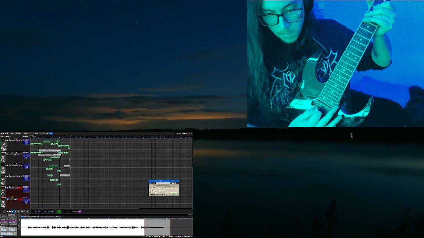Viewport: 424px width, 238px height.
Task: Select the Transpose mode button
Action: point(13,221)
